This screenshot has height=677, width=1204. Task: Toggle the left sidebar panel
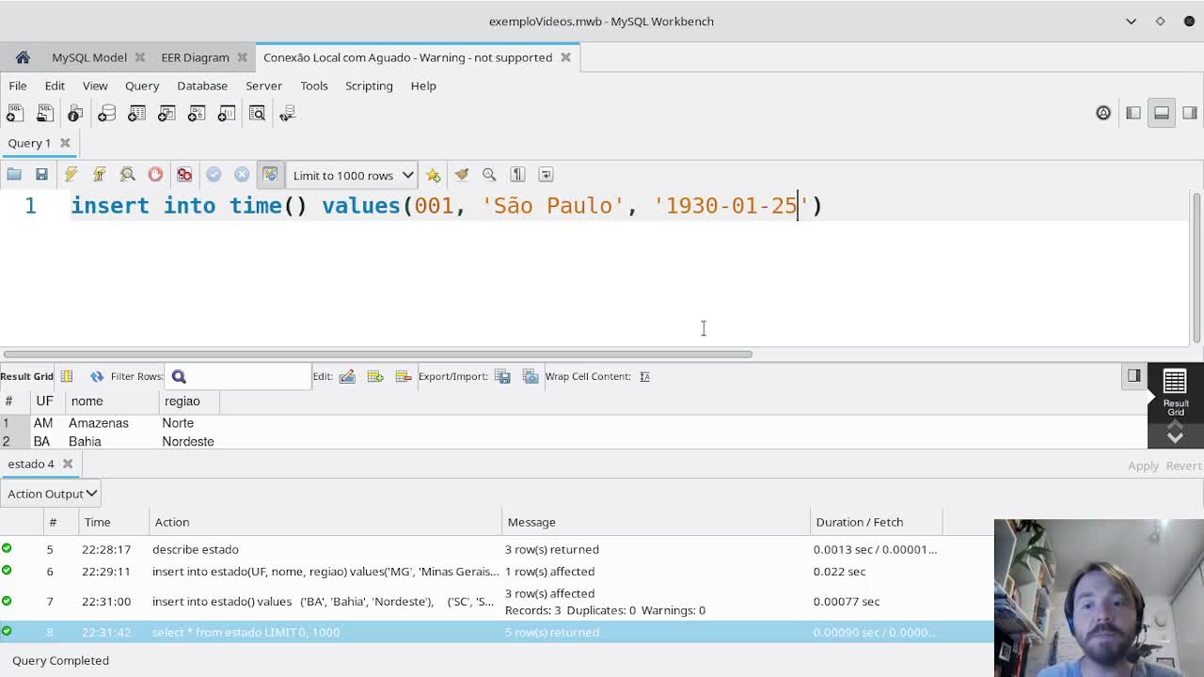coord(1133,113)
